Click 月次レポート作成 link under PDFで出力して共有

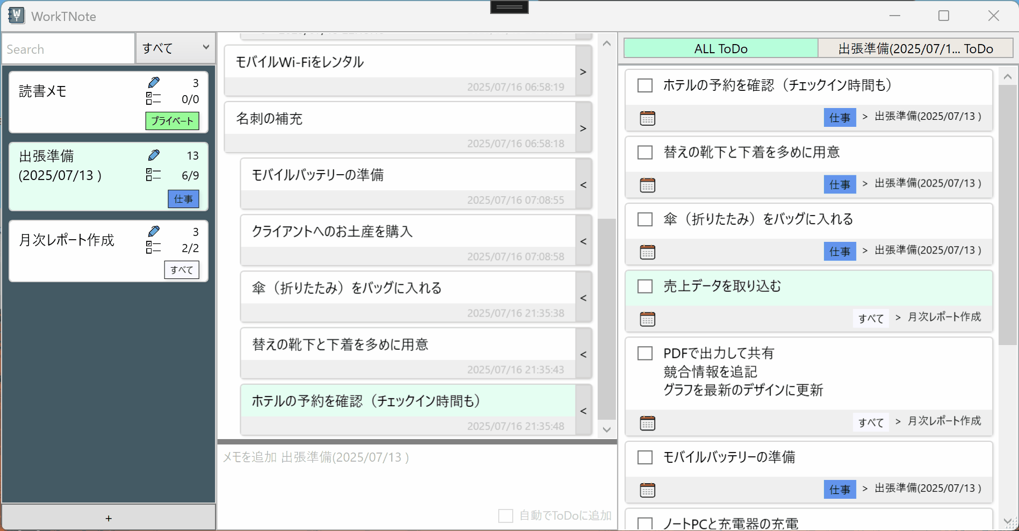tap(944, 421)
